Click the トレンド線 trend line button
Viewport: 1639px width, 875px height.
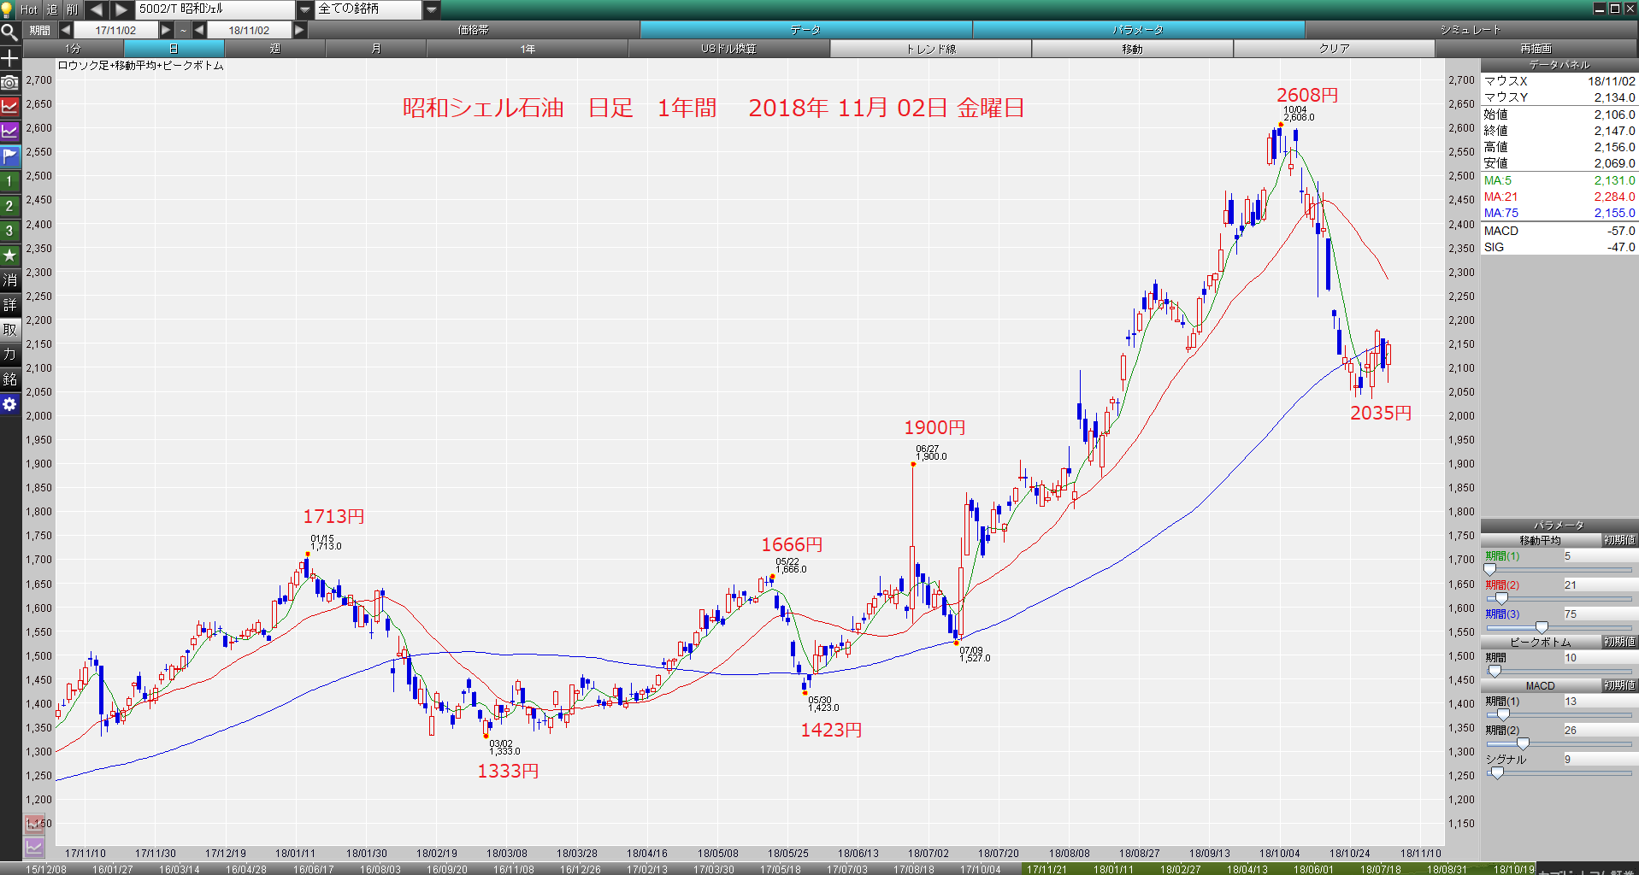(x=930, y=49)
